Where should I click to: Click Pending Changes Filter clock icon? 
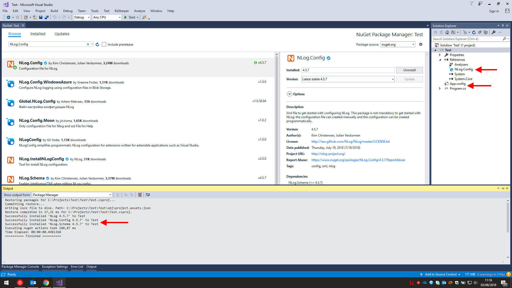coord(465,32)
